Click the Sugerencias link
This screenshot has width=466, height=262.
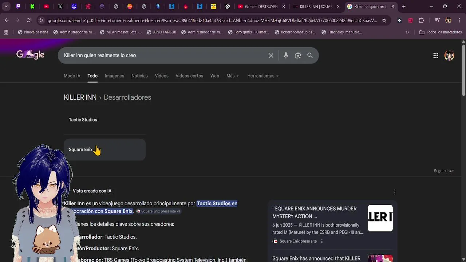444,171
